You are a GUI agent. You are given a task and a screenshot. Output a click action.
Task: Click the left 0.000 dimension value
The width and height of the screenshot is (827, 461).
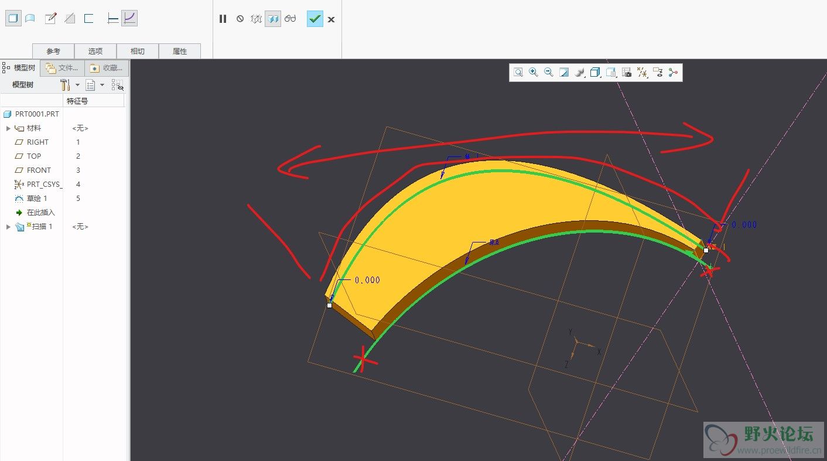367,281
